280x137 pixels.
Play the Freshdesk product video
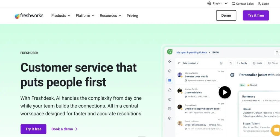click(x=225, y=92)
